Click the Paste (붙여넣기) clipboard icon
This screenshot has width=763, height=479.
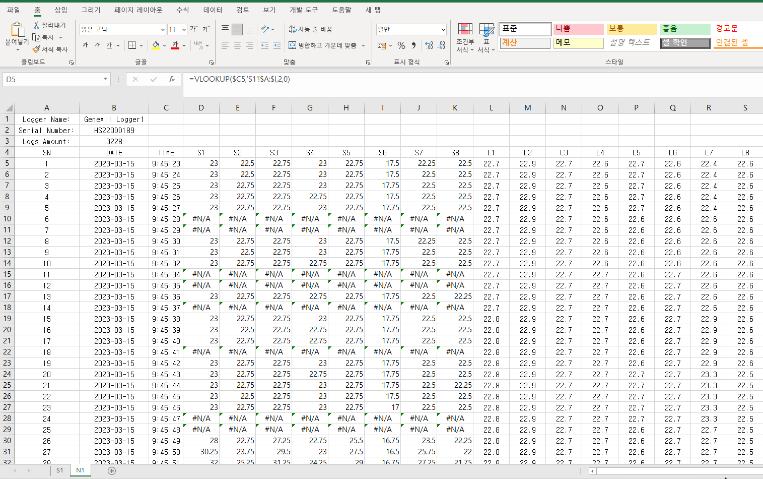[18, 30]
